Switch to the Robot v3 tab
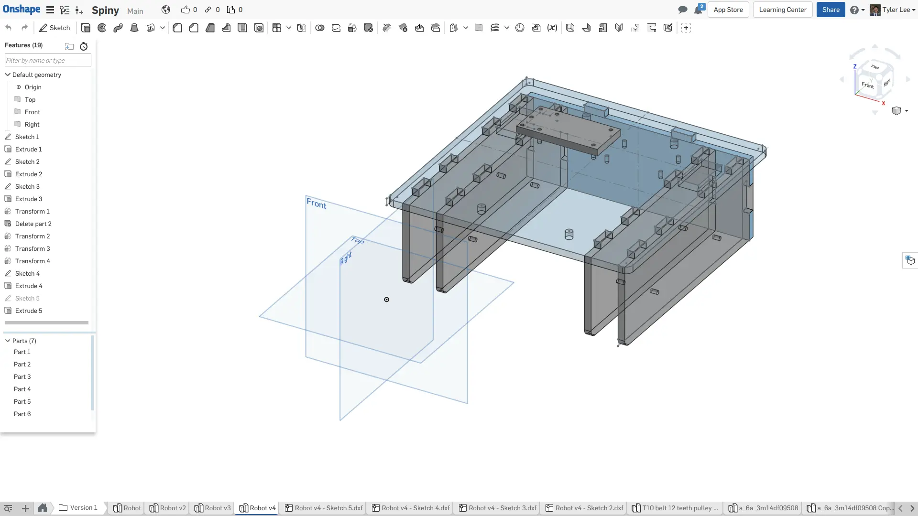 [x=213, y=508]
